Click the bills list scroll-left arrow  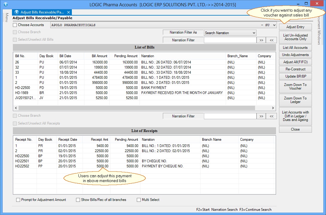coord(16,108)
